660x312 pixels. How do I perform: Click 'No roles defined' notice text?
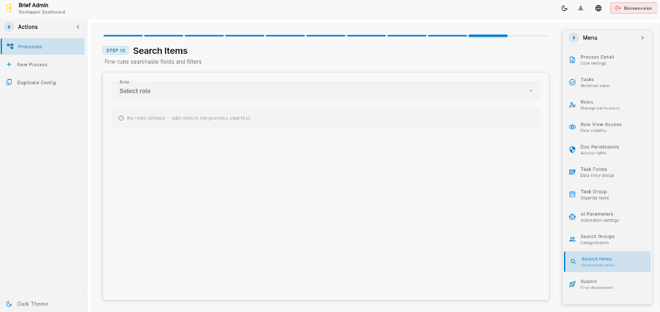(x=189, y=118)
